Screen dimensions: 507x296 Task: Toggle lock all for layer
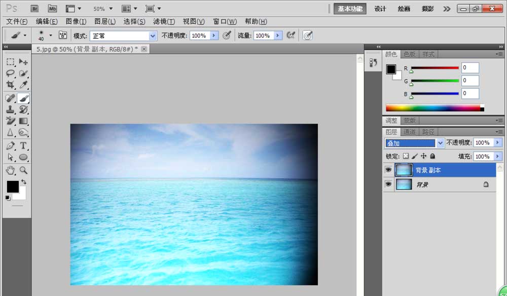[x=432, y=156]
